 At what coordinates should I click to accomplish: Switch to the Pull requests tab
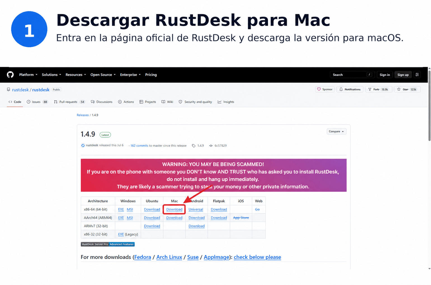click(69, 102)
